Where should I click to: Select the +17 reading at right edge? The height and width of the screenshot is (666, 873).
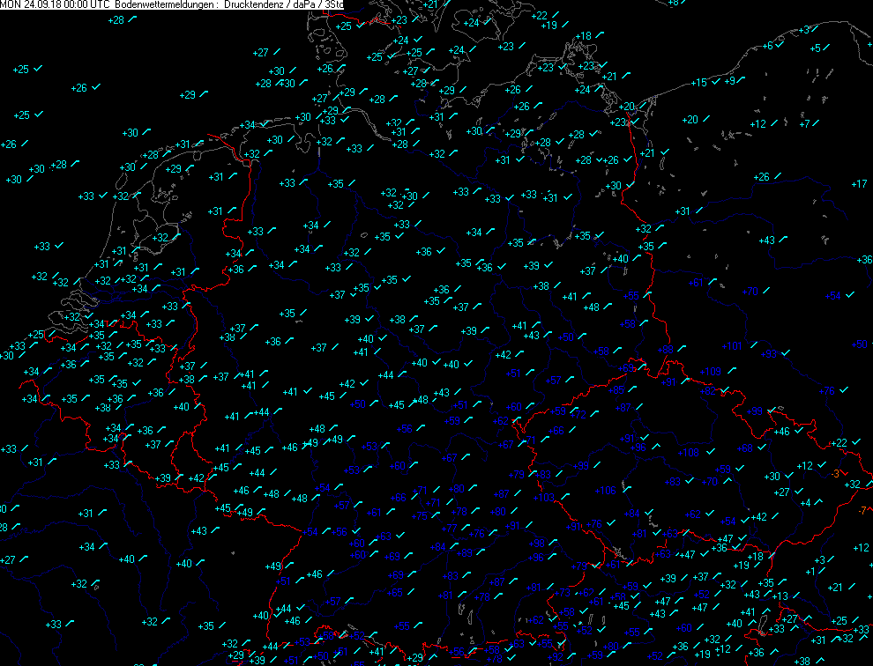[859, 183]
